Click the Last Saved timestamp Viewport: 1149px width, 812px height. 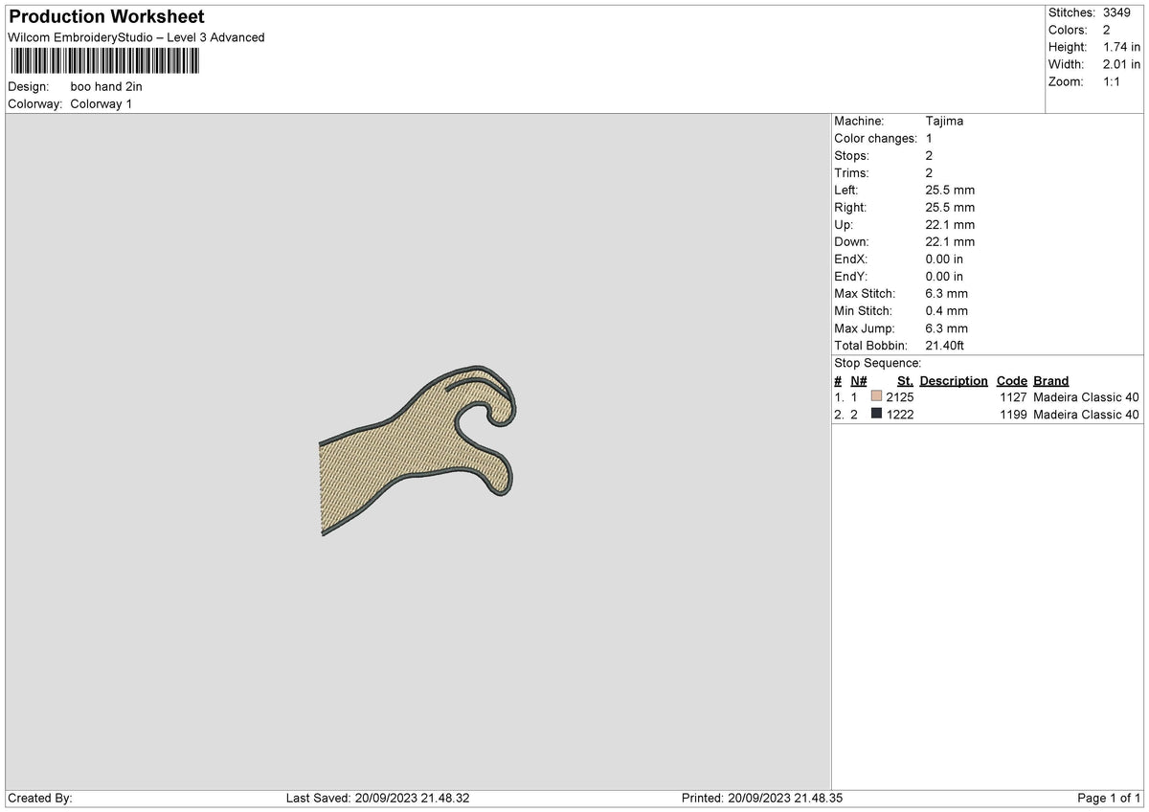(377, 799)
